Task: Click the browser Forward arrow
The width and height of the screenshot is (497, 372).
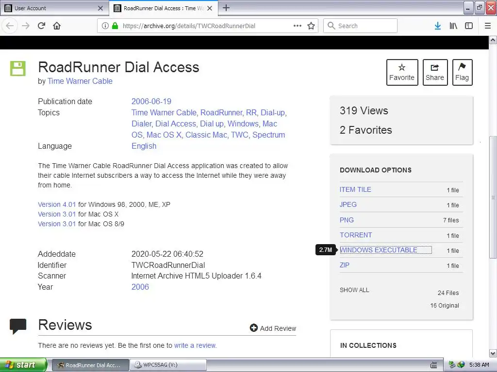Action: click(26, 26)
